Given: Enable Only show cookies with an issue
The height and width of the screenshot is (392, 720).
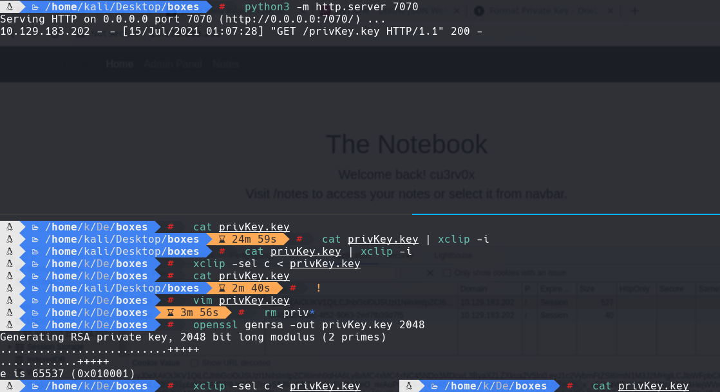Looking at the screenshot, I should click(x=446, y=273).
